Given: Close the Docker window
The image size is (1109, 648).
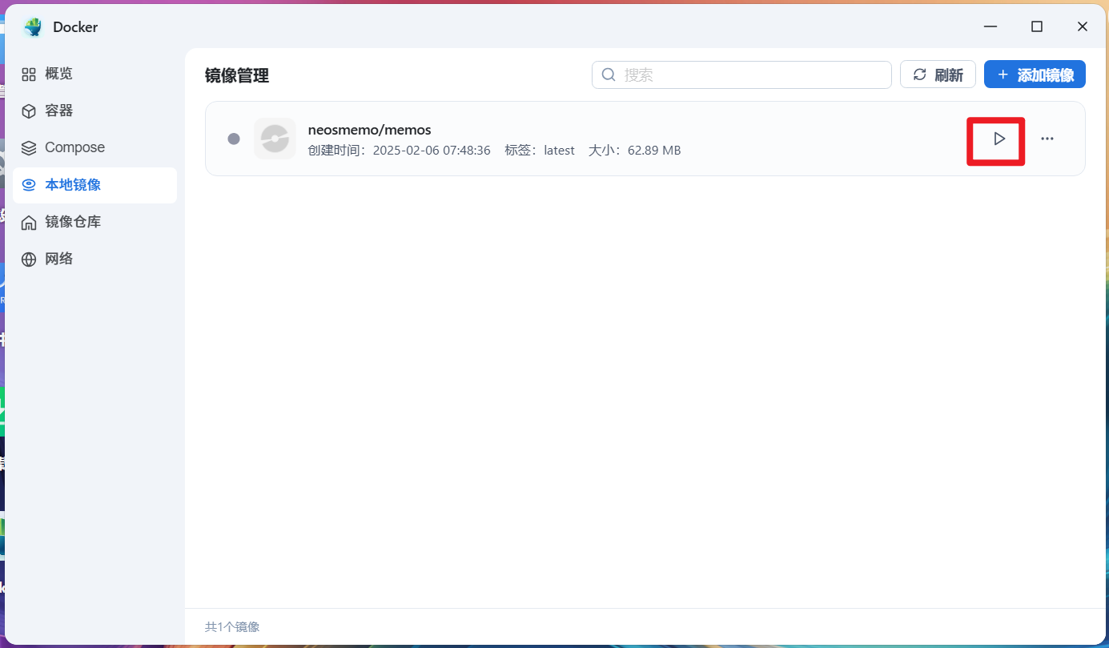Looking at the screenshot, I should (x=1083, y=26).
